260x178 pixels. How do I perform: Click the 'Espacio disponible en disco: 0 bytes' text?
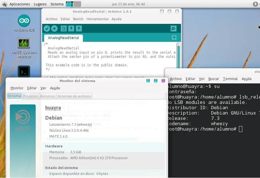[x=79, y=174]
